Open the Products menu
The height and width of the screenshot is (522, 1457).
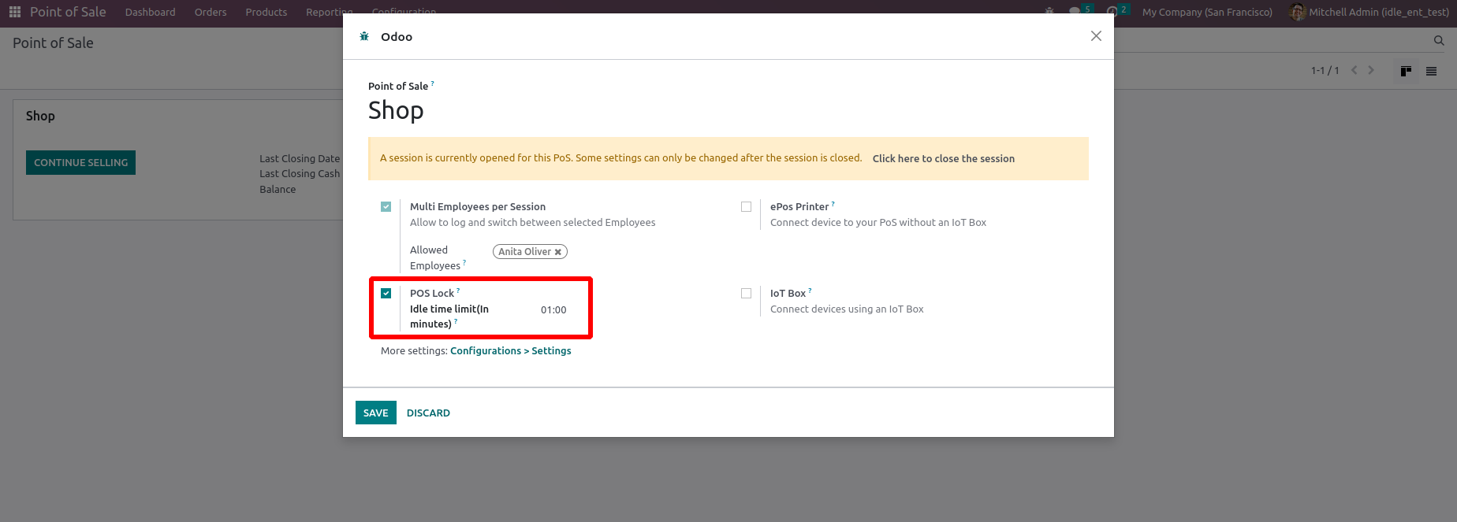coord(266,12)
